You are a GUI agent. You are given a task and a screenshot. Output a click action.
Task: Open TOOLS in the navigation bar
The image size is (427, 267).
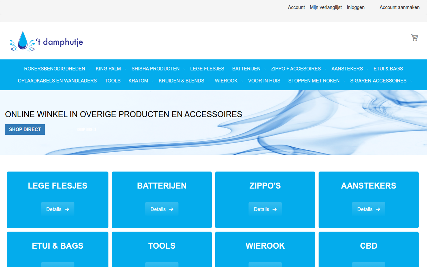[x=113, y=81]
